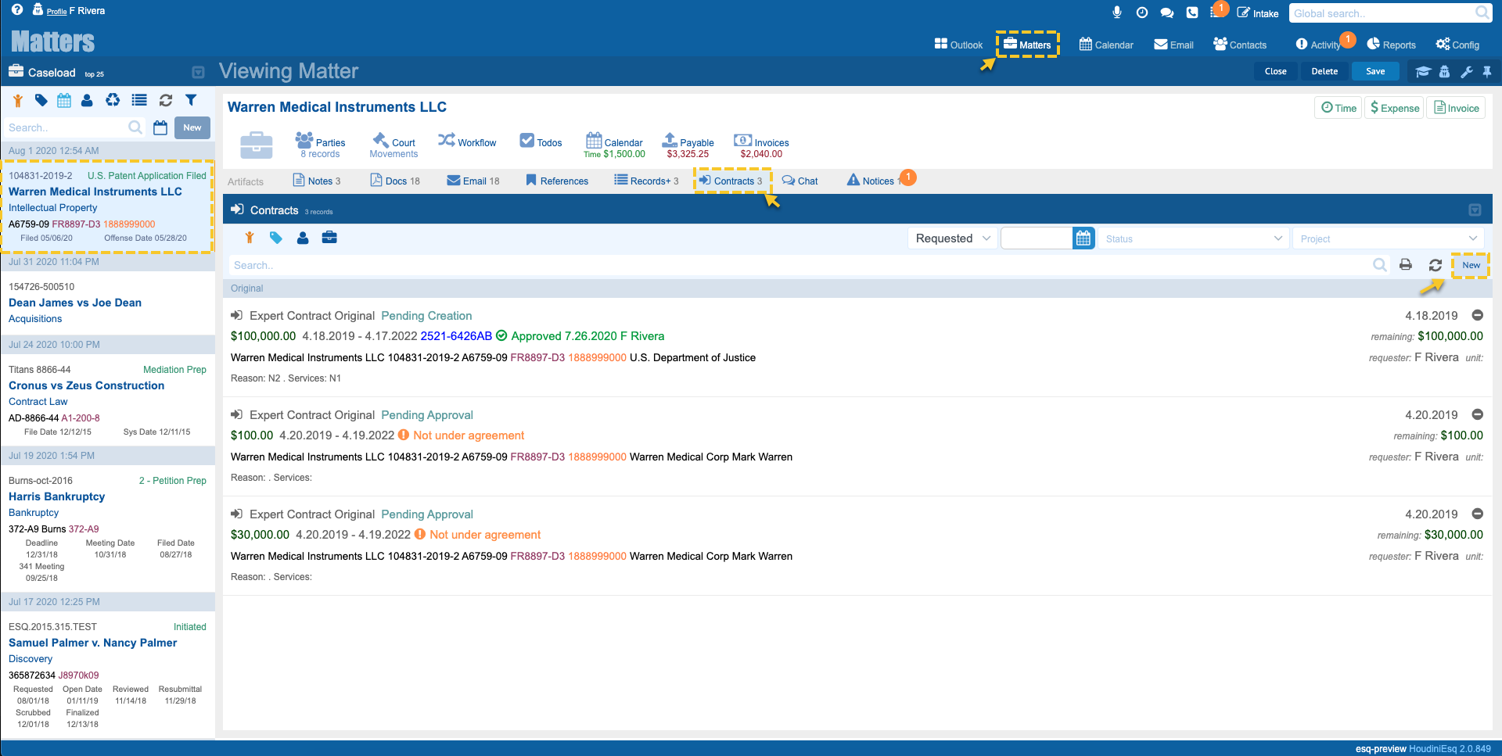Click the caseload tag filter icon
Screen dimensions: 1502x756
coord(41,100)
